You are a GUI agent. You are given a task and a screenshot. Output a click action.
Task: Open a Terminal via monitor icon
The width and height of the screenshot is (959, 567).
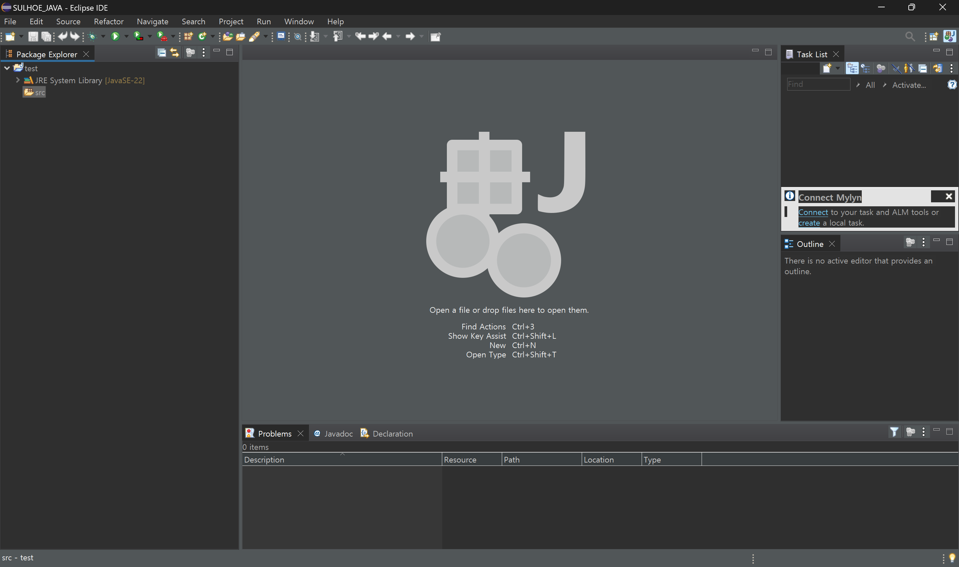point(281,36)
